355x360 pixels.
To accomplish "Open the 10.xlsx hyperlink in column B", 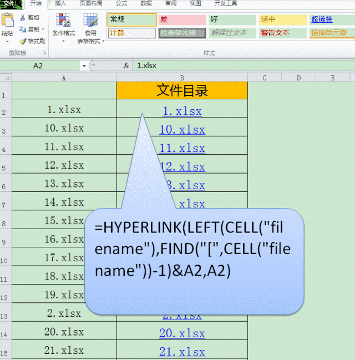I will (x=182, y=130).
